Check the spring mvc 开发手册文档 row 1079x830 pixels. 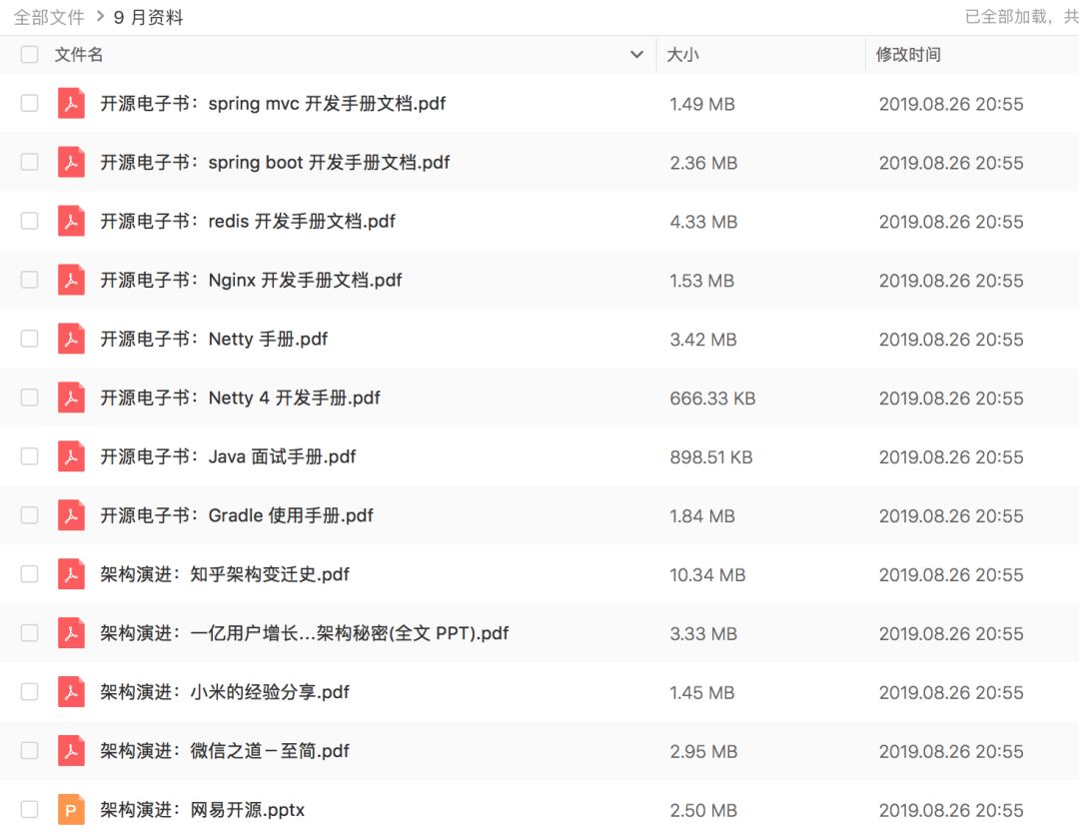click(30, 103)
